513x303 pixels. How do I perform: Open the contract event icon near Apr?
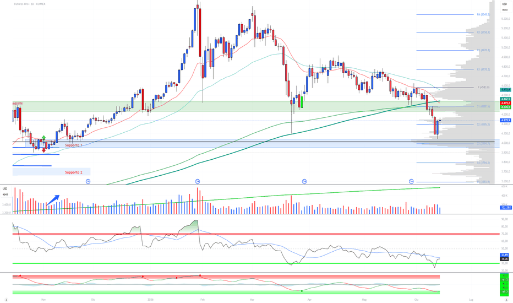tap(304, 181)
